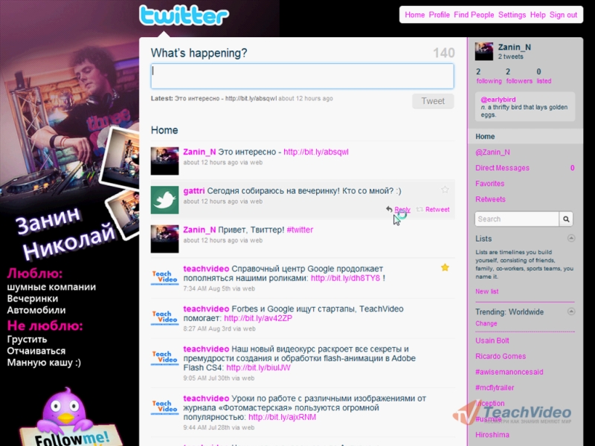
Task: Open TeachVideo avatar on Flash CS4 tweet
Action: pyautogui.click(x=164, y=358)
